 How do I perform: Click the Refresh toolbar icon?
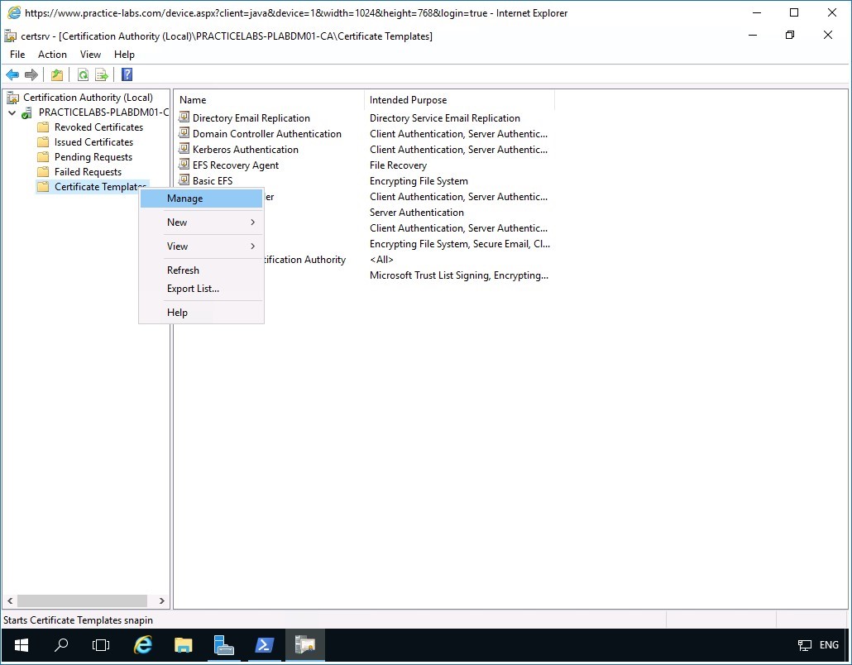(83, 74)
